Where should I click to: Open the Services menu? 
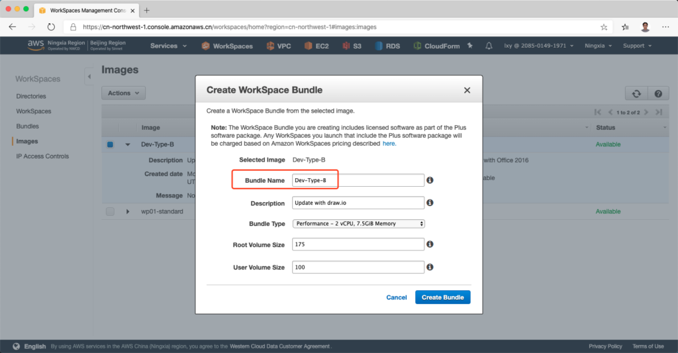(168, 46)
